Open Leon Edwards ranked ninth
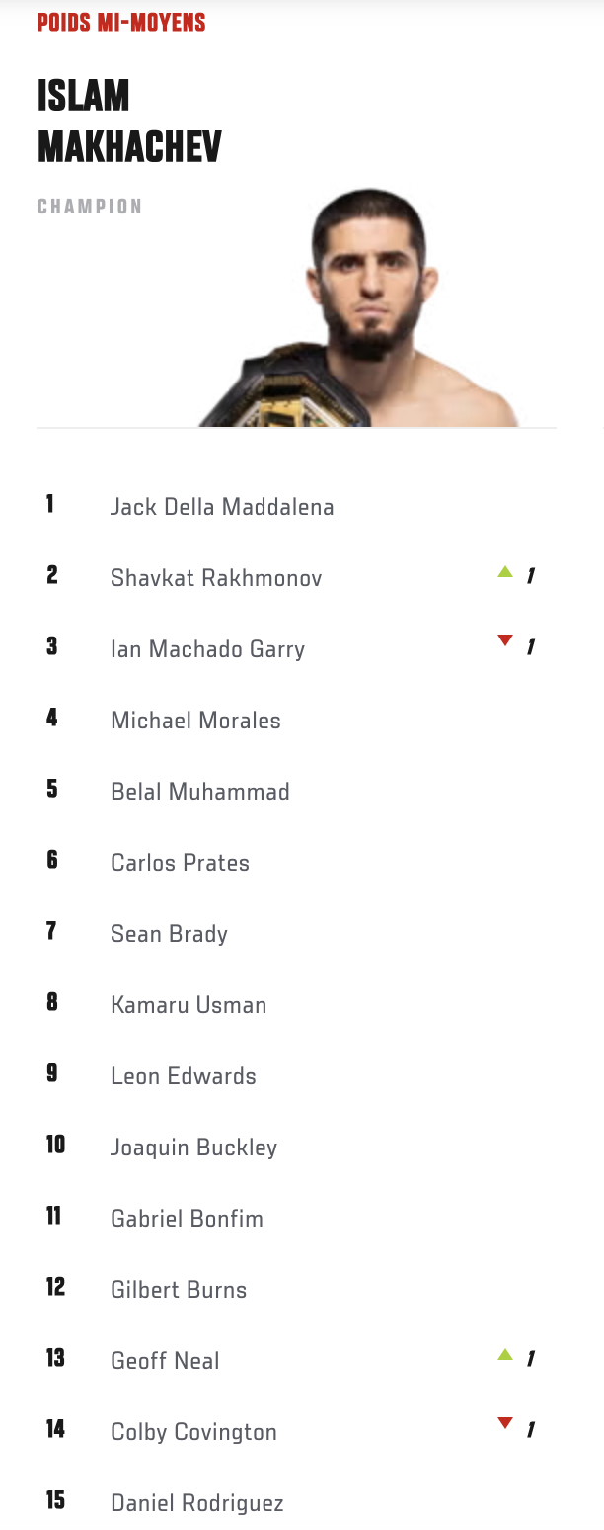This screenshot has height=1530, width=604. [183, 1076]
